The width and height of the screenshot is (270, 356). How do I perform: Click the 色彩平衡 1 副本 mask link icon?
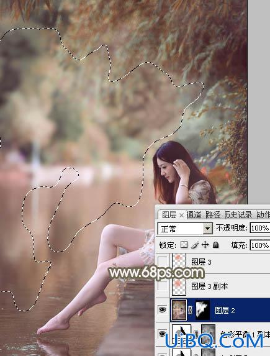(x=196, y=334)
